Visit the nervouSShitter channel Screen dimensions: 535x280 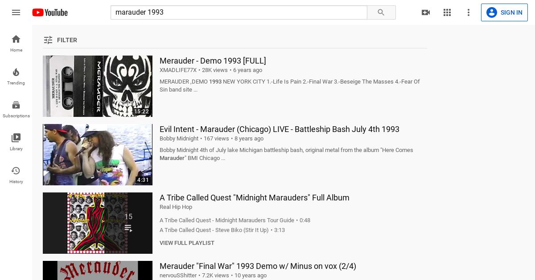pyautogui.click(x=178, y=276)
